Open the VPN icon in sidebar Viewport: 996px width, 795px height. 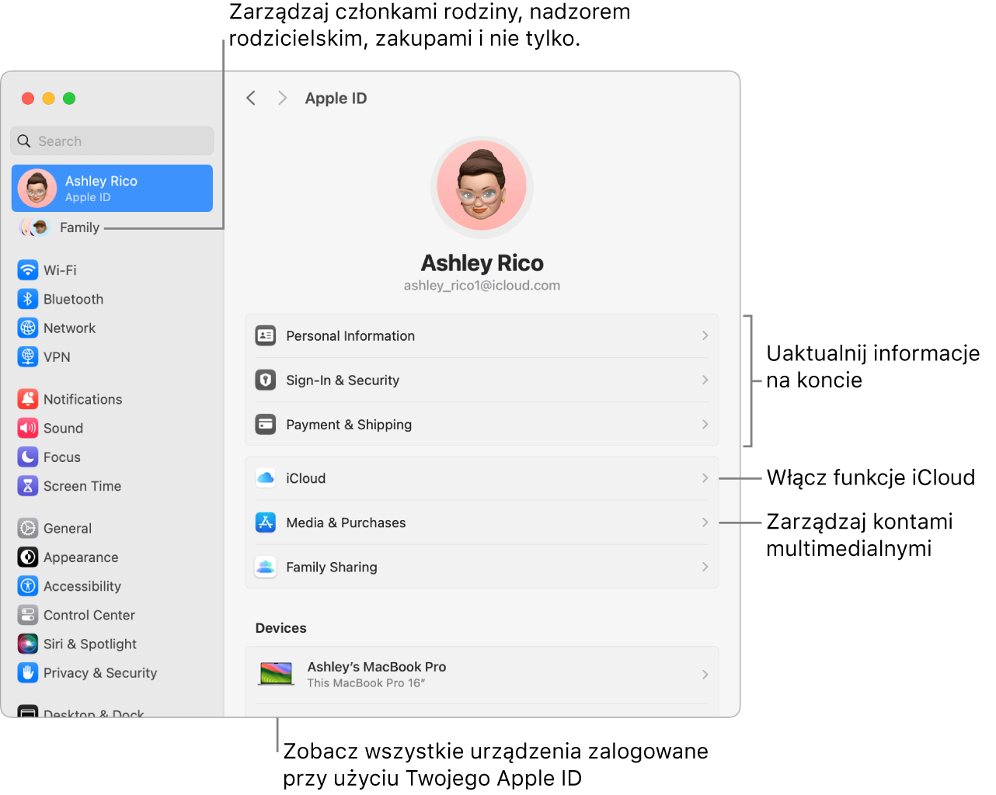28,356
